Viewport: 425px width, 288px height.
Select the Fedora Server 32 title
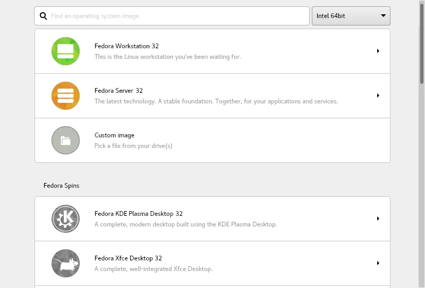118,91
